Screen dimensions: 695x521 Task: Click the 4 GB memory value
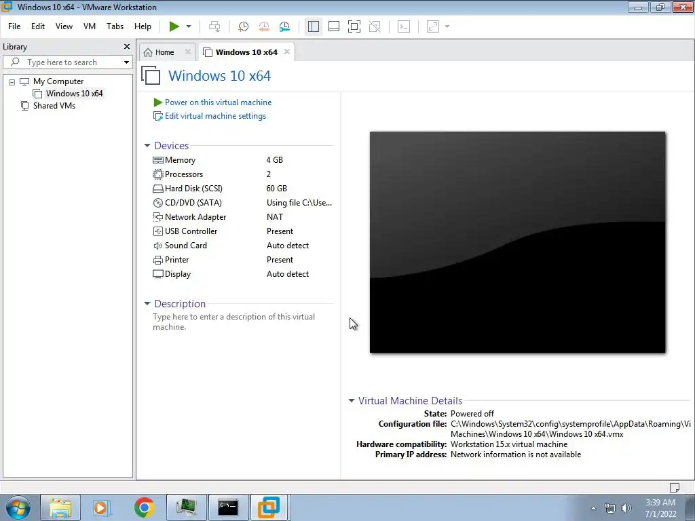click(x=274, y=160)
